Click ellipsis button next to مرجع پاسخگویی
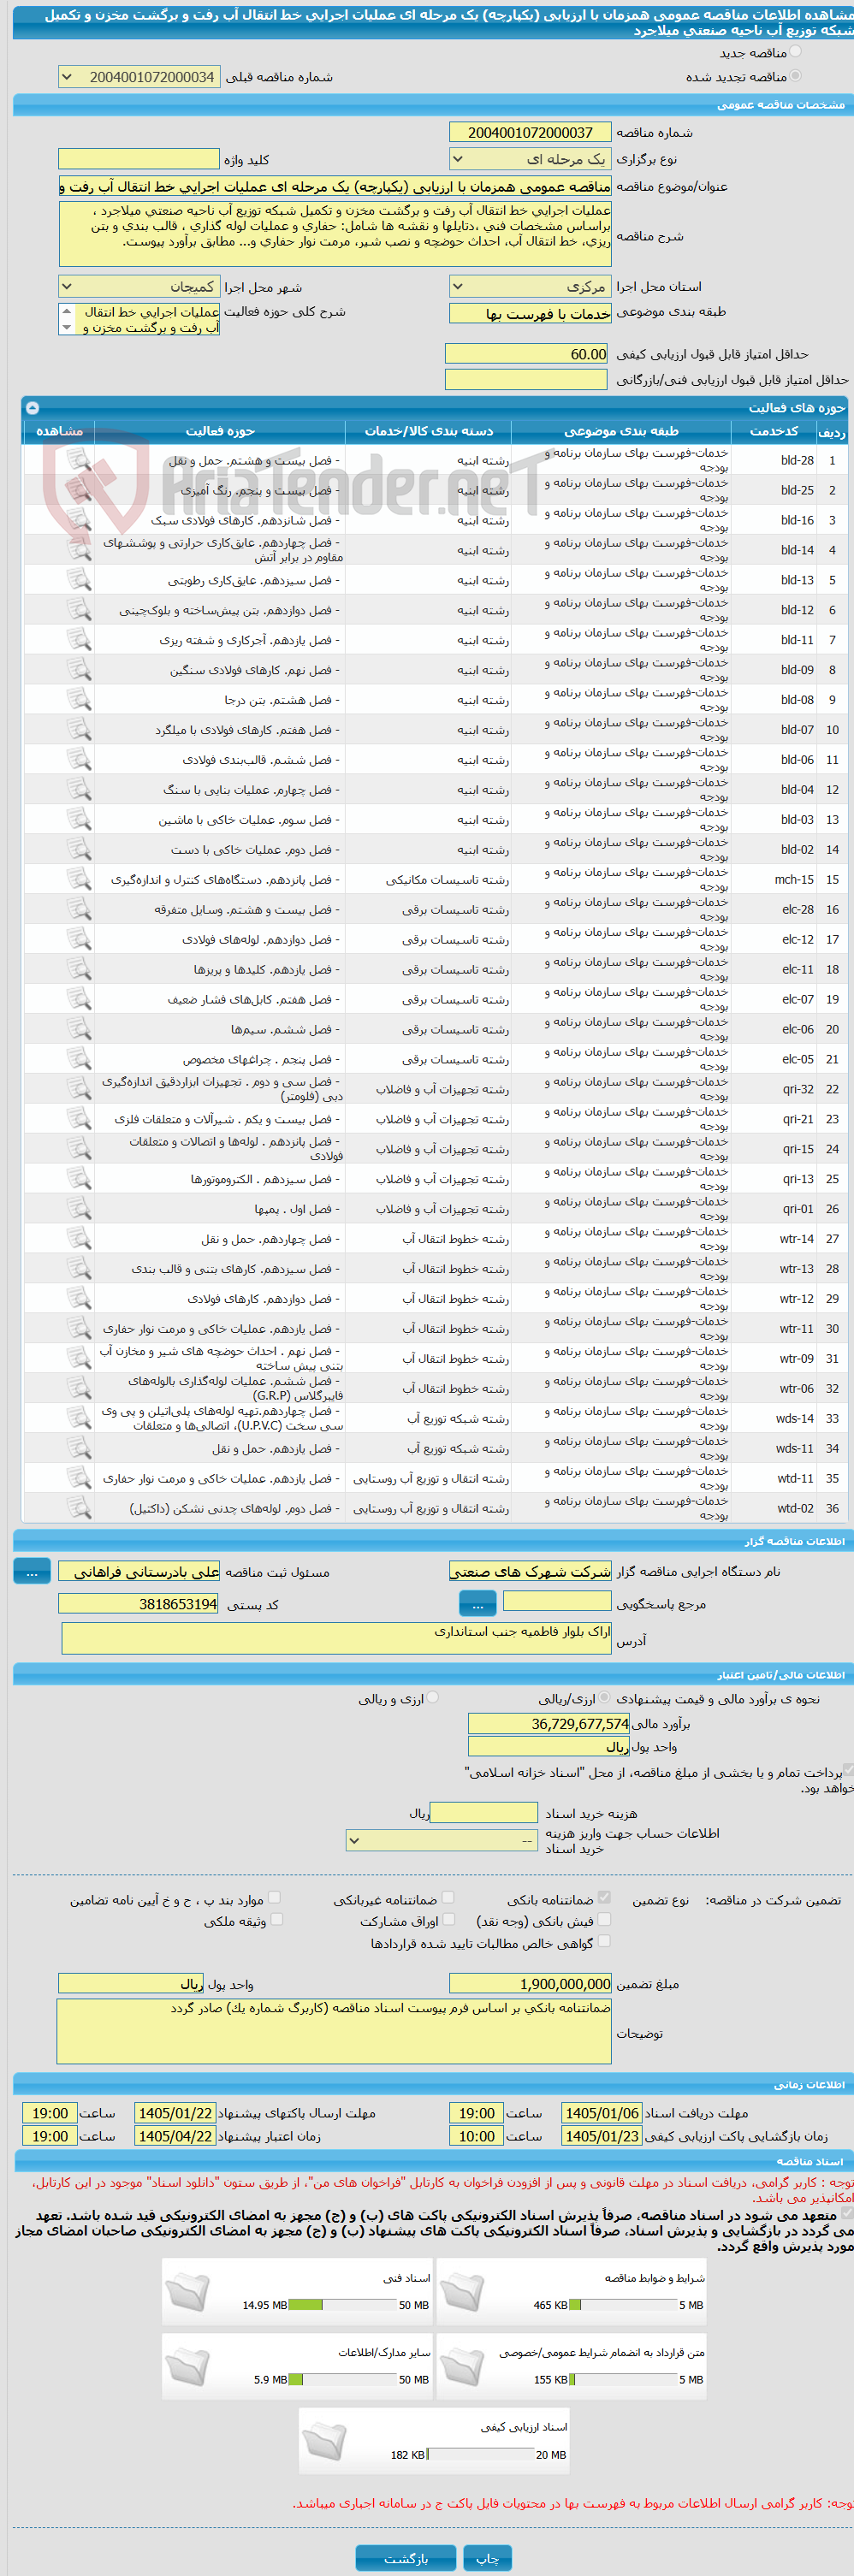854x2576 pixels. coord(478,1605)
